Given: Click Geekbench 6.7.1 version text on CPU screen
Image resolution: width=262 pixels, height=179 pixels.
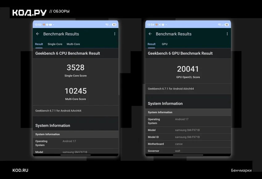Looking at the screenshot, I should (x=58, y=111).
